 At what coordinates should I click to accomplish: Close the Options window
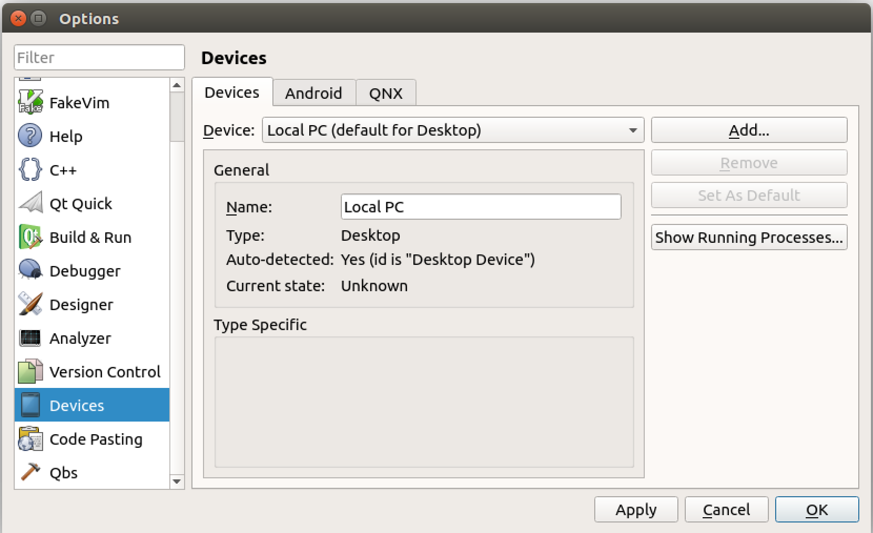18,19
